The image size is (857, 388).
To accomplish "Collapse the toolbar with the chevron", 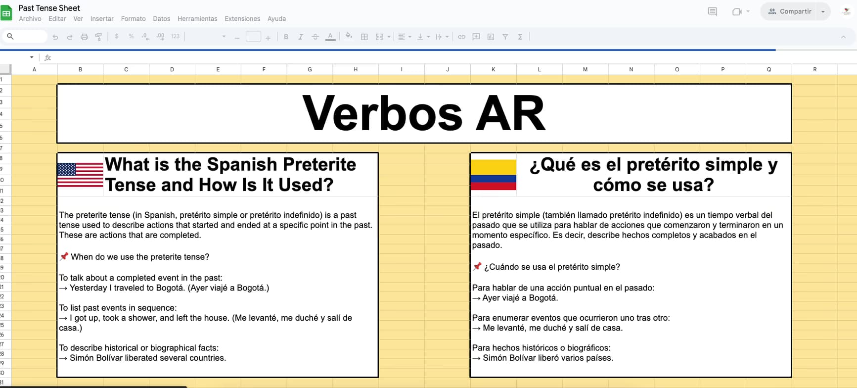I will pyautogui.click(x=843, y=37).
